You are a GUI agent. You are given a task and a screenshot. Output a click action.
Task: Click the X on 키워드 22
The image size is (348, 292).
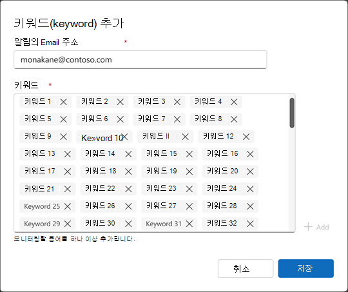[128, 189]
